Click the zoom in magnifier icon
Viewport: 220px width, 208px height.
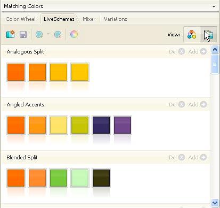point(39,34)
